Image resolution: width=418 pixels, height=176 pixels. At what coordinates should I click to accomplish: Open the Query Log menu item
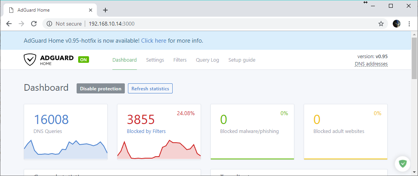click(207, 60)
